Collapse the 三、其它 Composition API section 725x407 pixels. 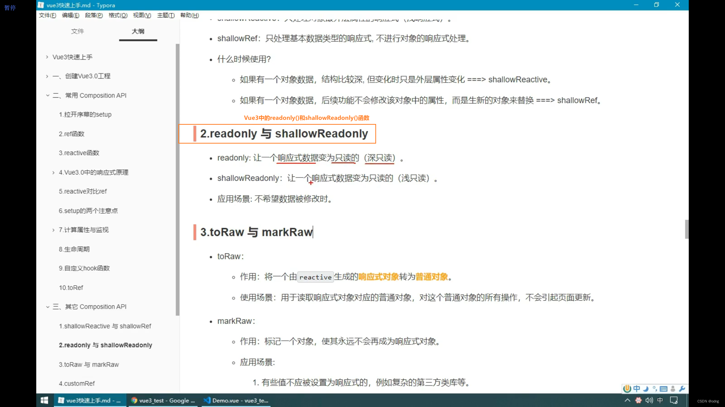coord(48,307)
